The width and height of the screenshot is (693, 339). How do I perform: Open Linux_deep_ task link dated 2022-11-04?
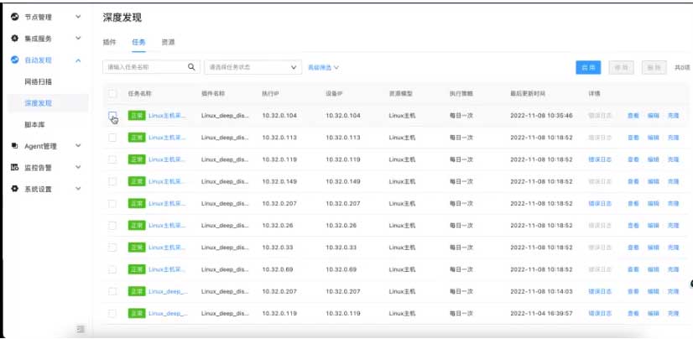pos(169,313)
